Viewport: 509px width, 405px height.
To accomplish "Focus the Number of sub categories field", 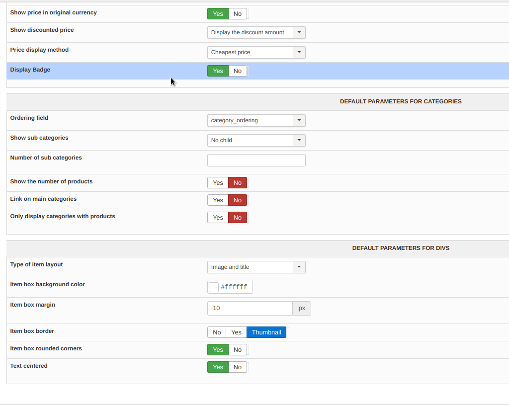I will [x=256, y=160].
